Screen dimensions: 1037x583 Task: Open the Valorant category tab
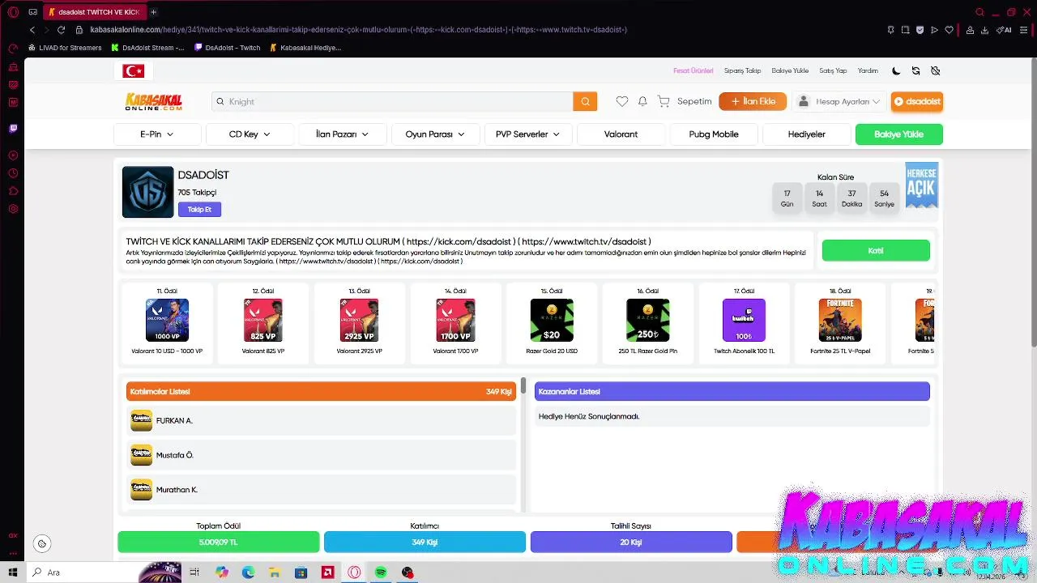(x=621, y=134)
